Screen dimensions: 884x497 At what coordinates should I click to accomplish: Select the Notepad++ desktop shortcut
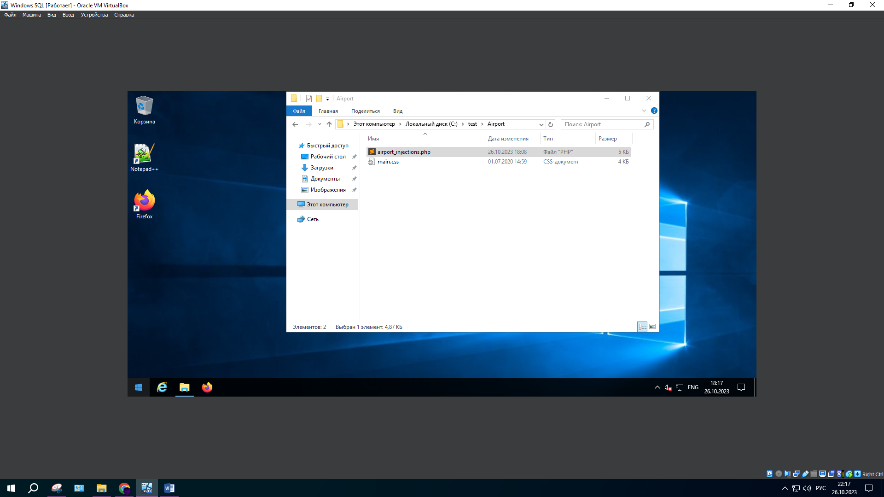144,158
